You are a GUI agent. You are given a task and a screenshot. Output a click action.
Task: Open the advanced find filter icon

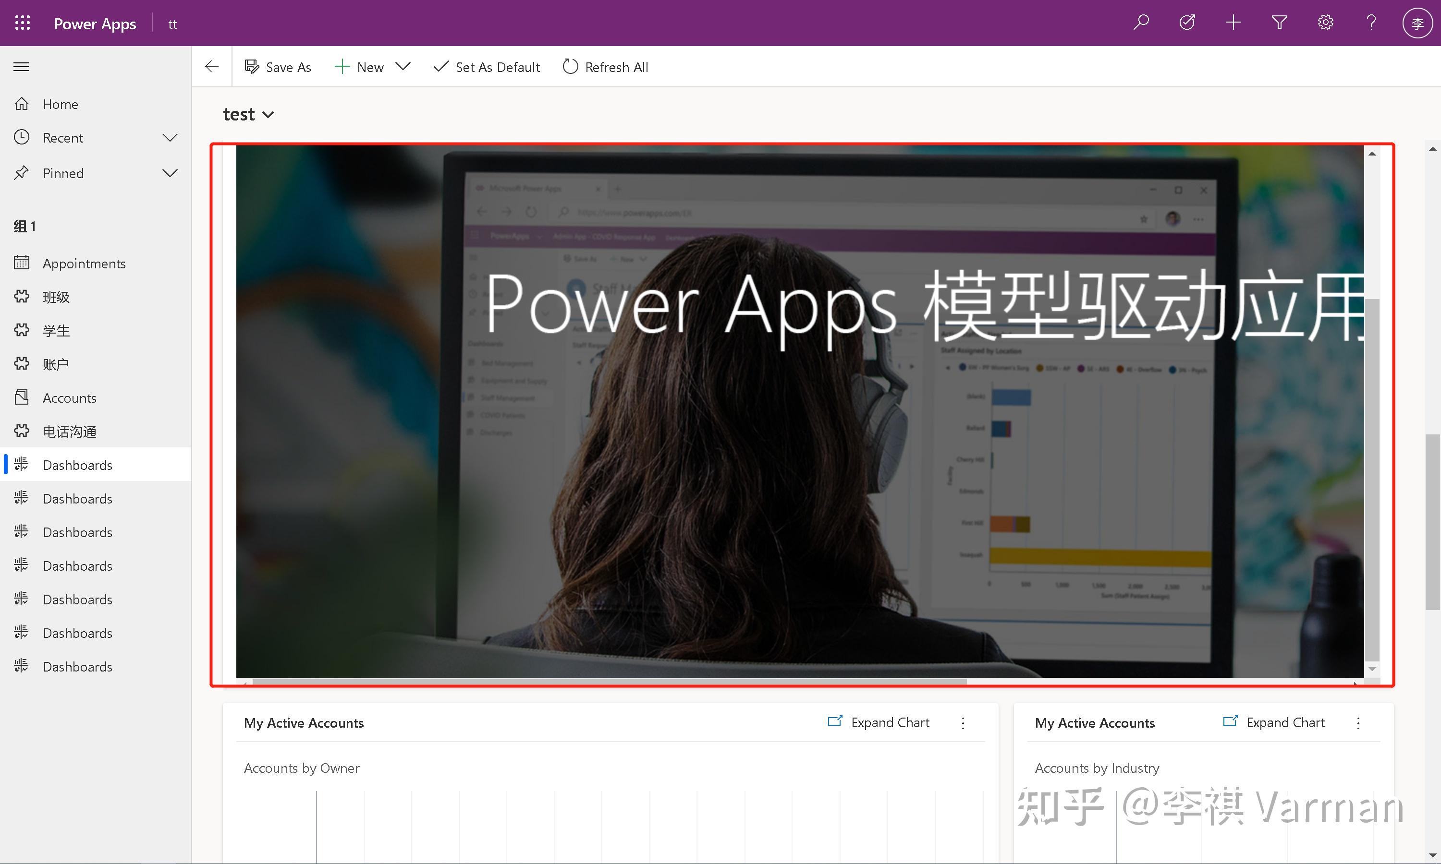click(1279, 23)
